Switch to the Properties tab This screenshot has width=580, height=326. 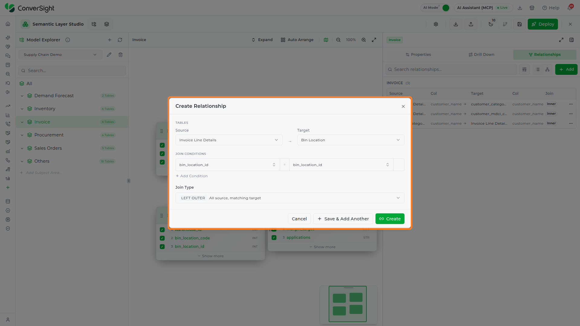tap(418, 55)
